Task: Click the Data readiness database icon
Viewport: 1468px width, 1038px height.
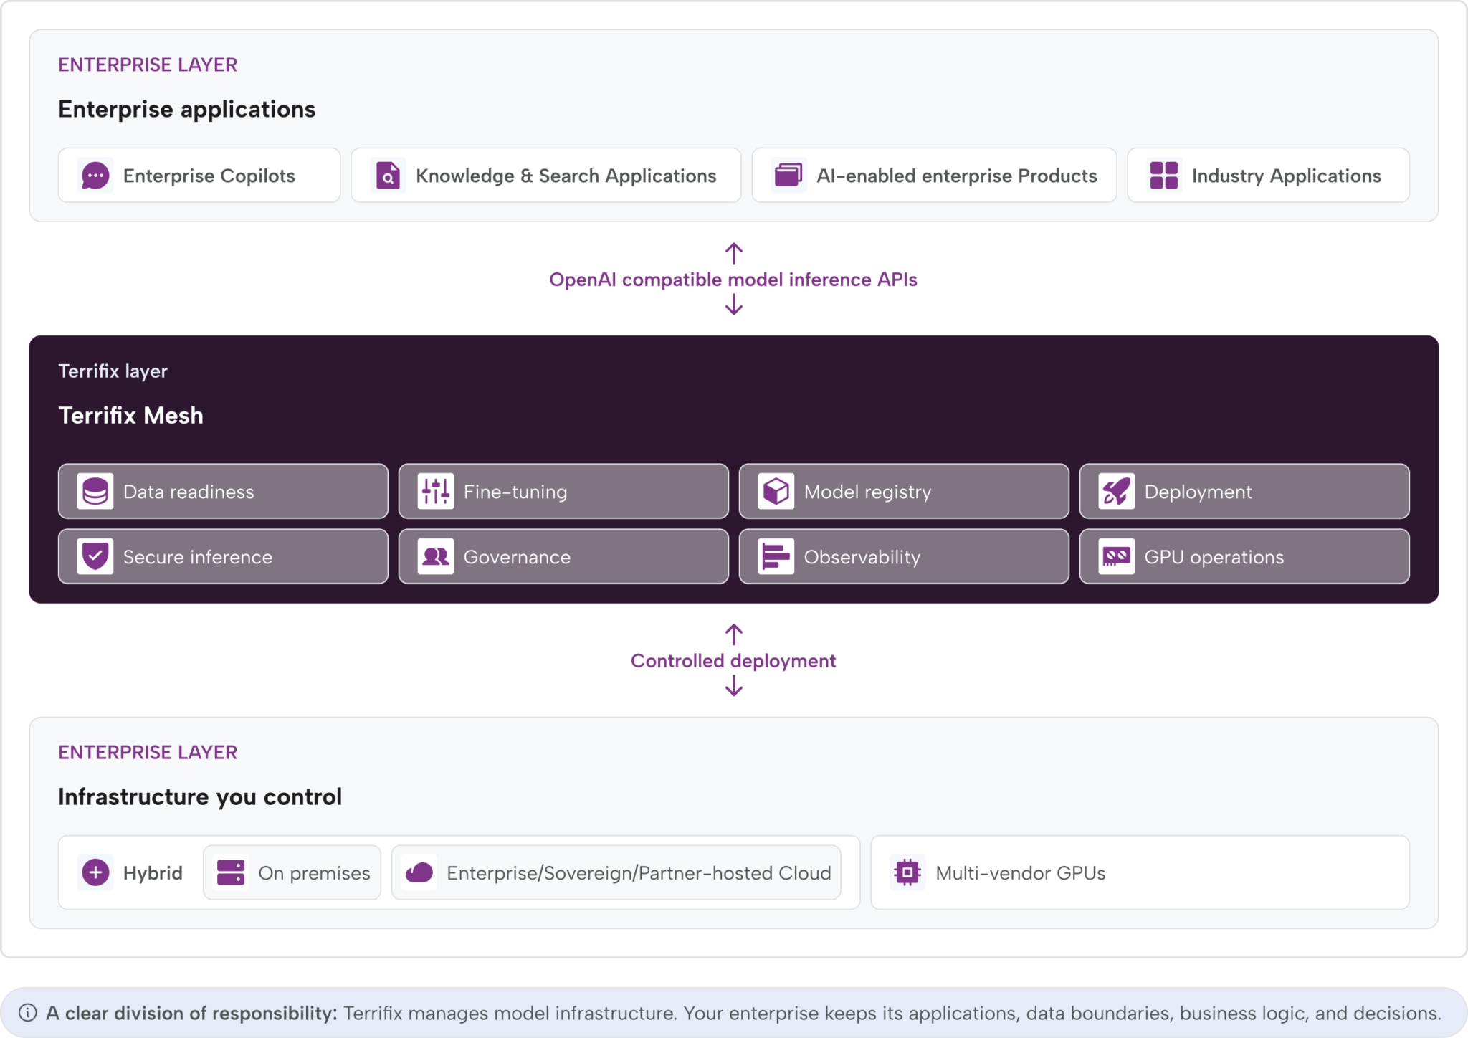Action: click(95, 492)
